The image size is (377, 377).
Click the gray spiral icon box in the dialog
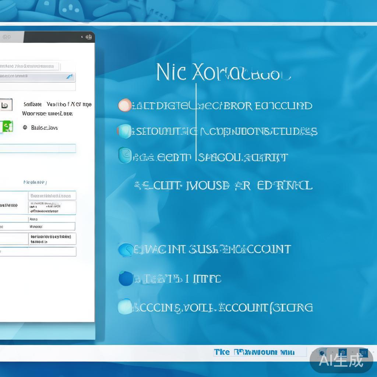(5, 105)
